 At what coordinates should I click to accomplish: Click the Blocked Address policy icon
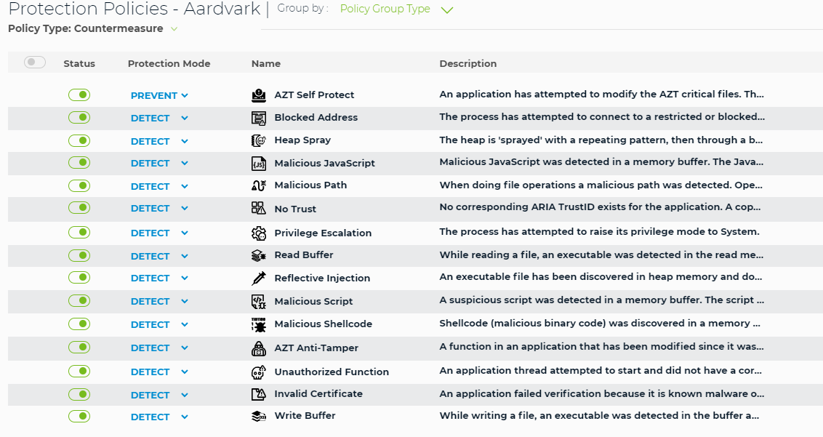259,118
